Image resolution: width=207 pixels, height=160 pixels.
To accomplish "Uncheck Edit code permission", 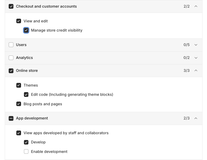I will coord(26,94).
